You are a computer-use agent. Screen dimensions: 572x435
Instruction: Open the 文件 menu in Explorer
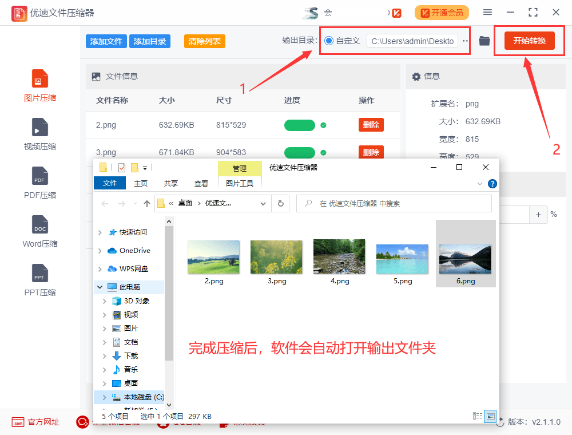110,183
